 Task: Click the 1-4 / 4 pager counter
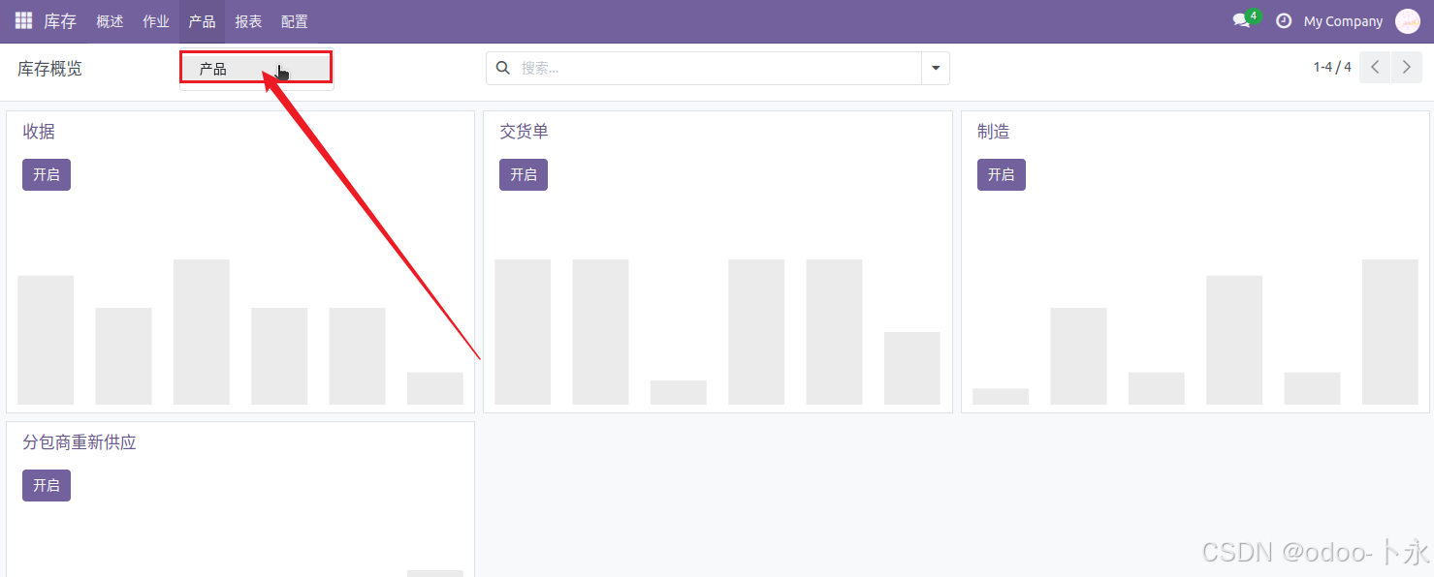1332,68
